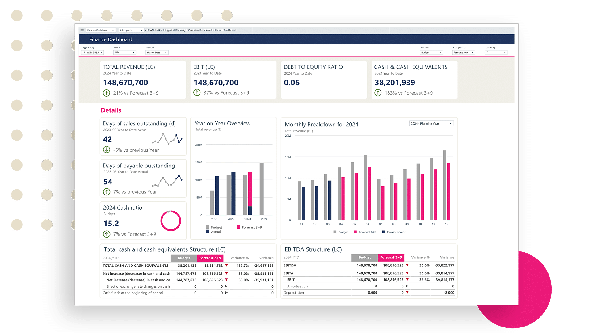Click the month 12 budget bar in Monthly Breakdown
This screenshot has height=333, width=593.
pyautogui.click(x=444, y=185)
